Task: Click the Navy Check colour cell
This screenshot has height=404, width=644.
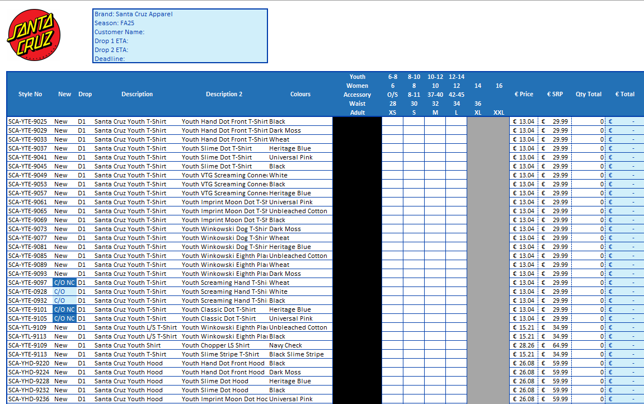Action: [285, 345]
